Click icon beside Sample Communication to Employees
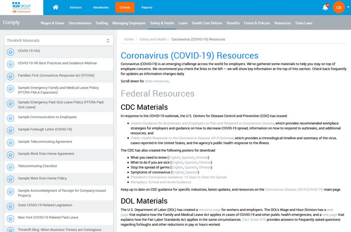Screen dimensions: 351x232 tap(11, 118)
